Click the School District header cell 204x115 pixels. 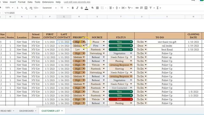pyautogui.click(x=36, y=36)
